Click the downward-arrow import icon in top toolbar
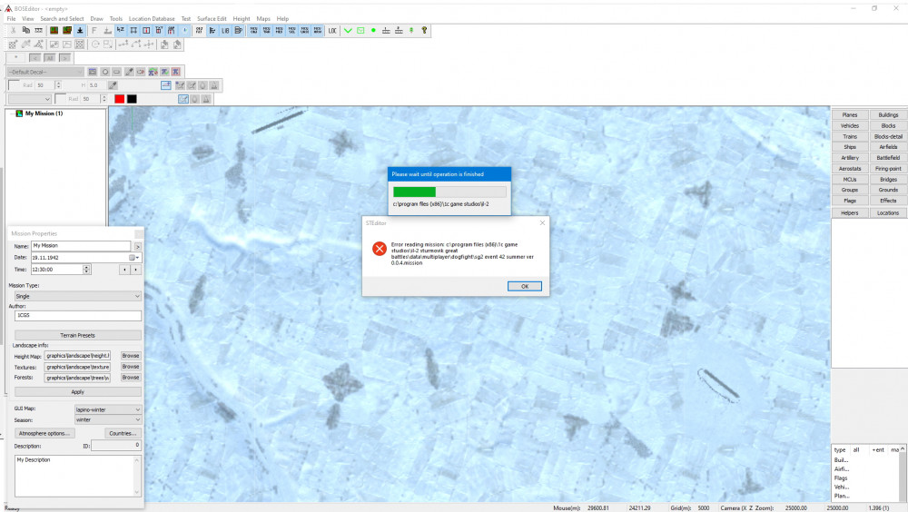This screenshot has height=512, width=908. [80, 31]
